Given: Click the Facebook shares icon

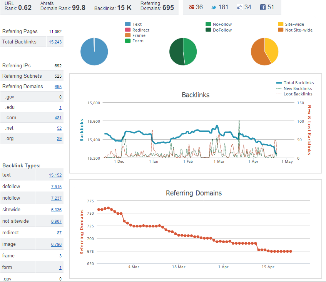Looking at the screenshot, I should click(x=263, y=7).
